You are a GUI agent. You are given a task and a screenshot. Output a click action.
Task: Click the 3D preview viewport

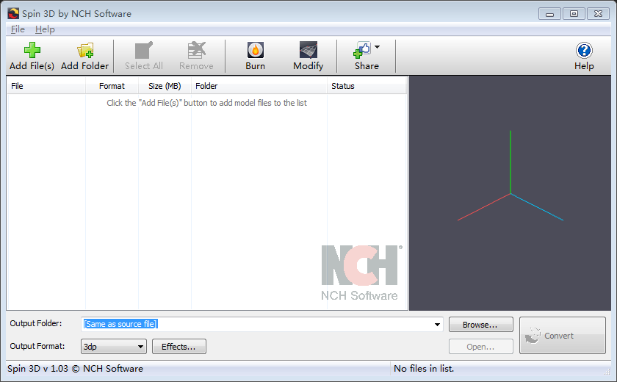pyautogui.click(x=510, y=192)
